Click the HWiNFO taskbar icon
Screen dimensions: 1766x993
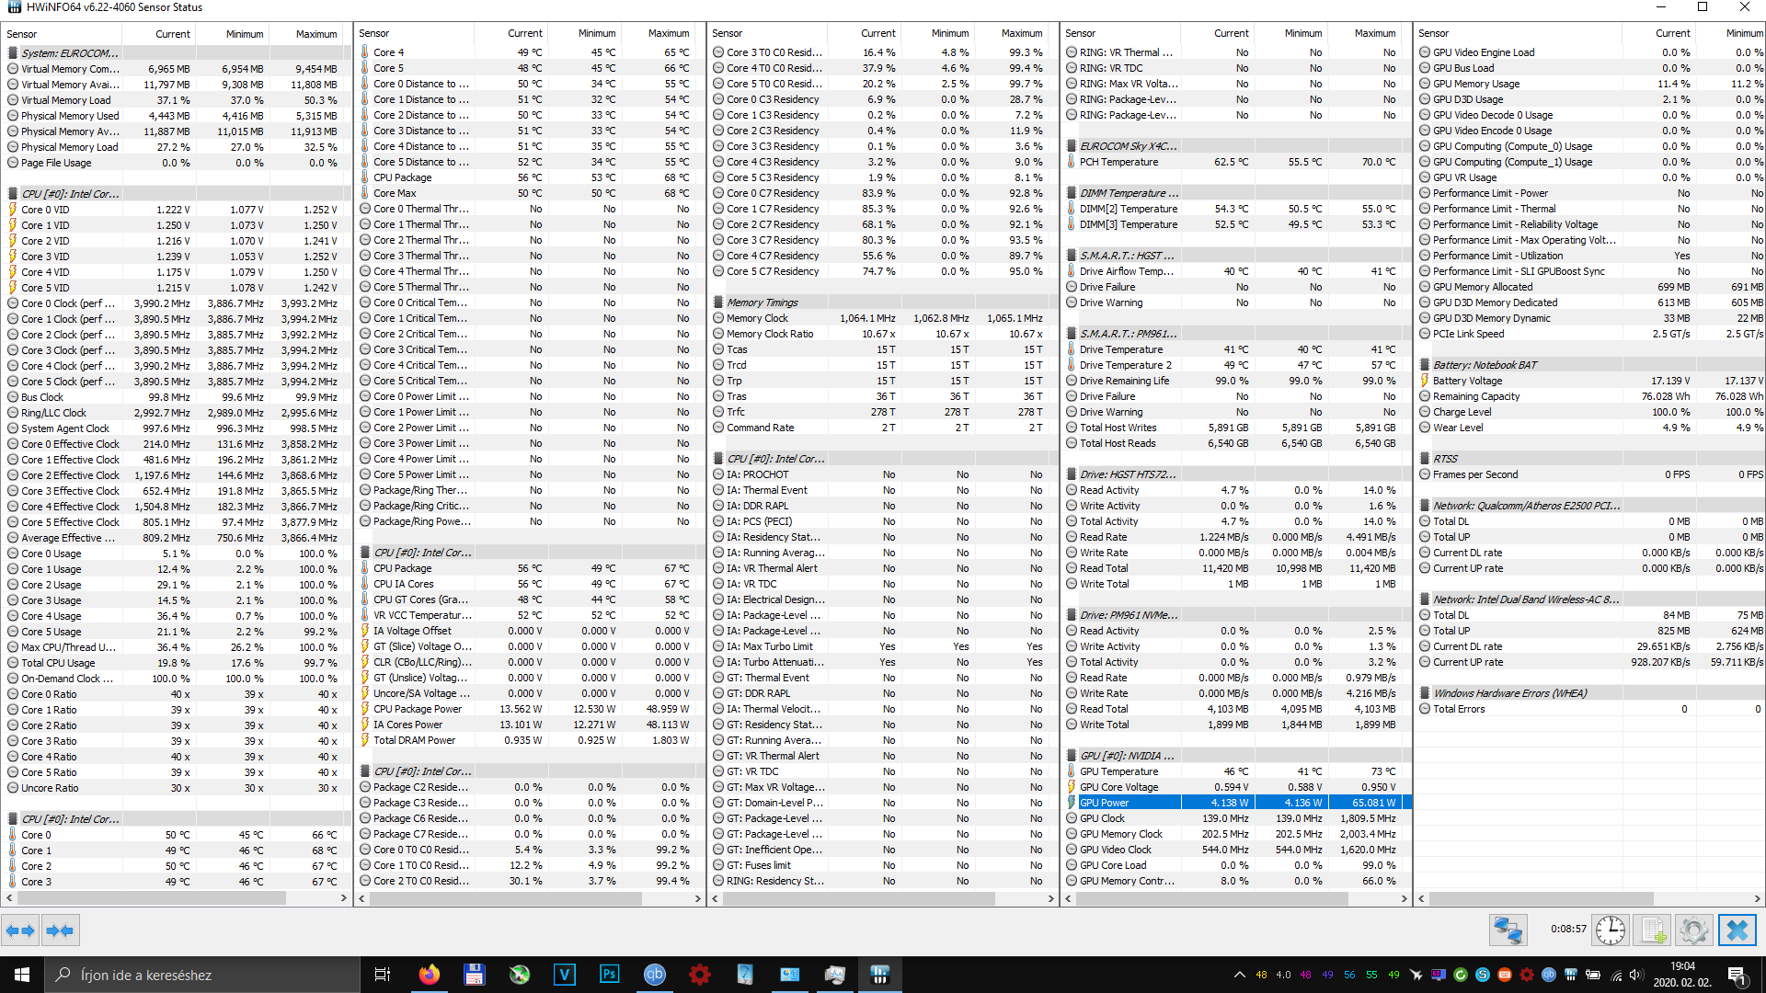click(x=879, y=975)
